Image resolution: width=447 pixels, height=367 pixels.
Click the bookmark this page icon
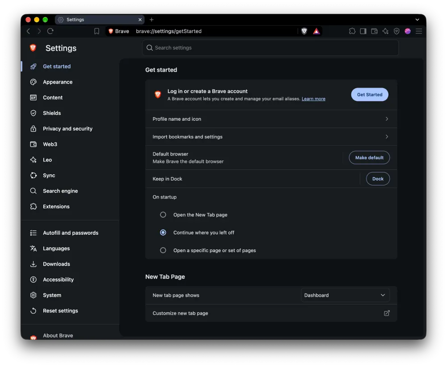(97, 31)
